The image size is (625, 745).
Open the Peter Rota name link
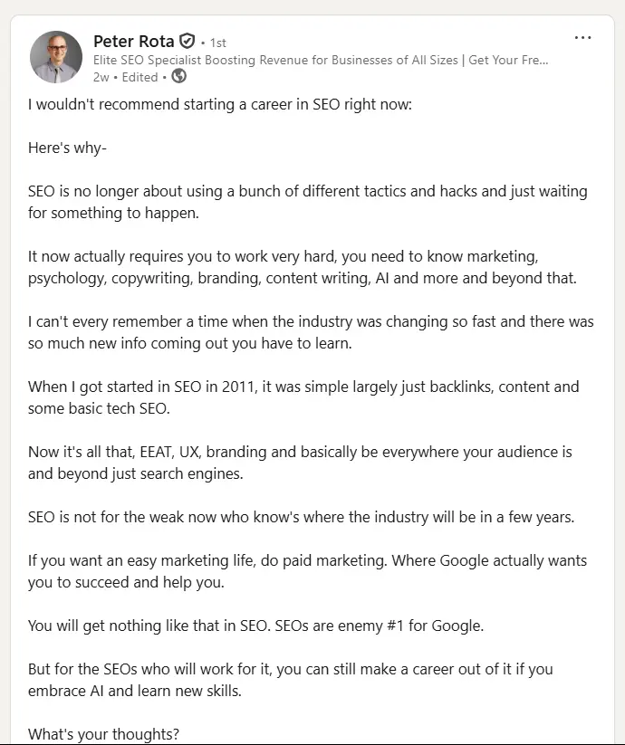(133, 42)
